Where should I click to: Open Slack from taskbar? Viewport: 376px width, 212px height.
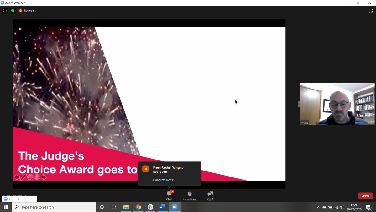click(x=150, y=207)
